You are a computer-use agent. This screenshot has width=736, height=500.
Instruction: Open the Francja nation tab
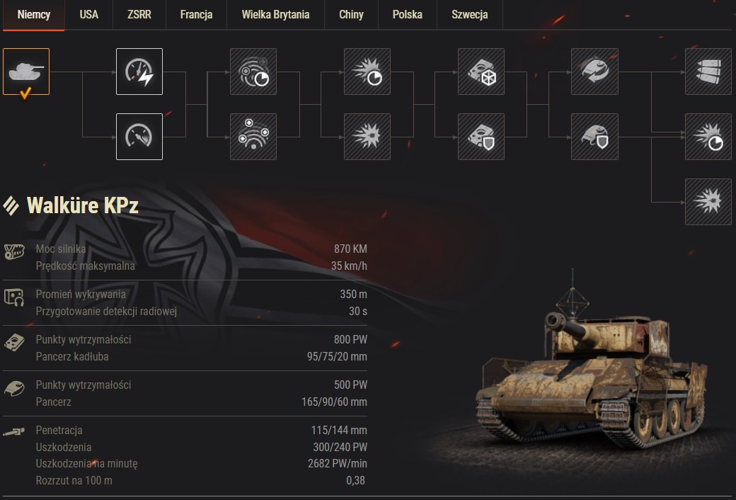(196, 15)
